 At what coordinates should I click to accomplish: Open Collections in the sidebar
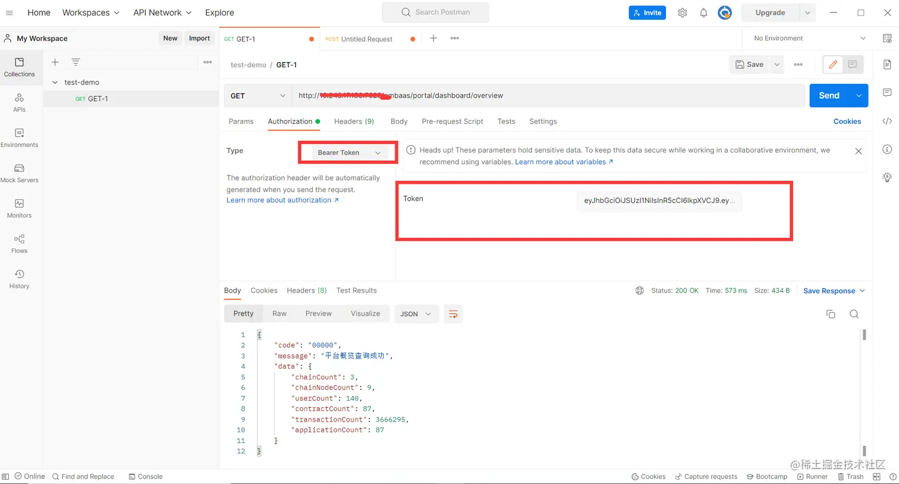click(20, 67)
